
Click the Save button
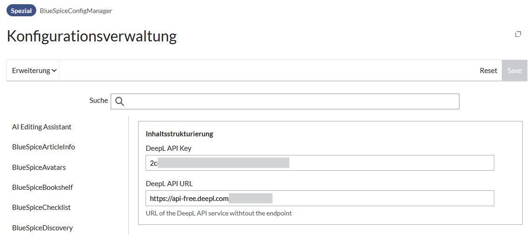pos(514,71)
